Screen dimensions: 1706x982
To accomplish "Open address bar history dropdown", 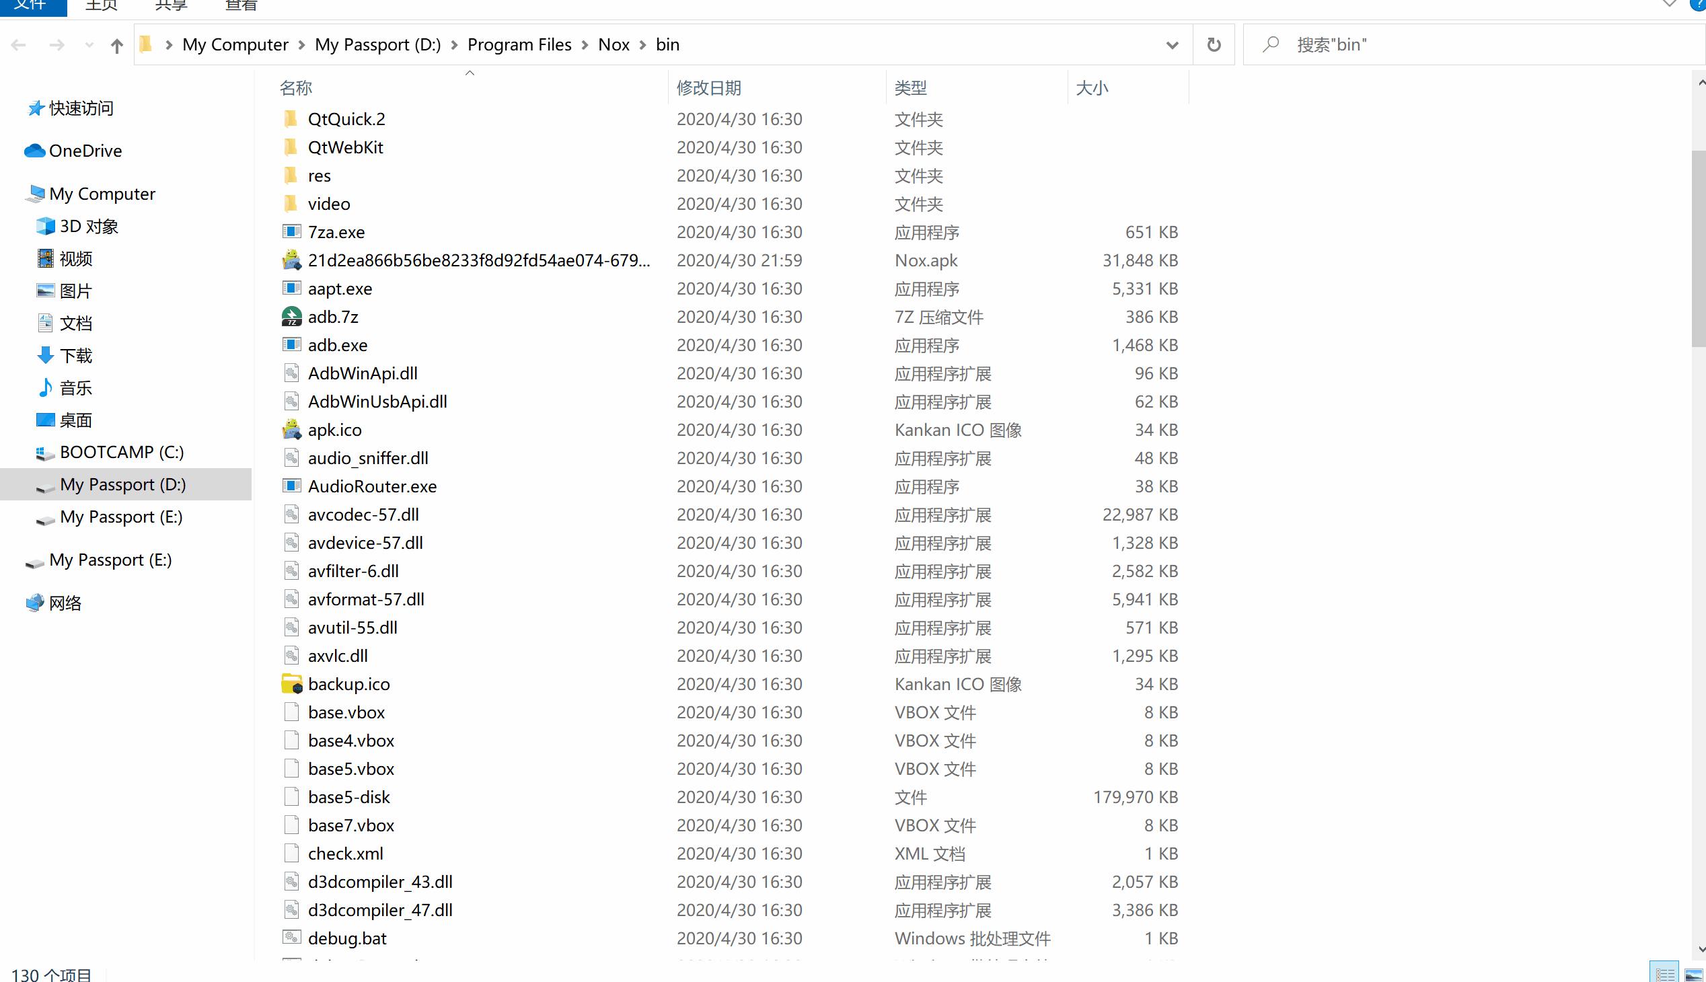I will pos(1172,45).
